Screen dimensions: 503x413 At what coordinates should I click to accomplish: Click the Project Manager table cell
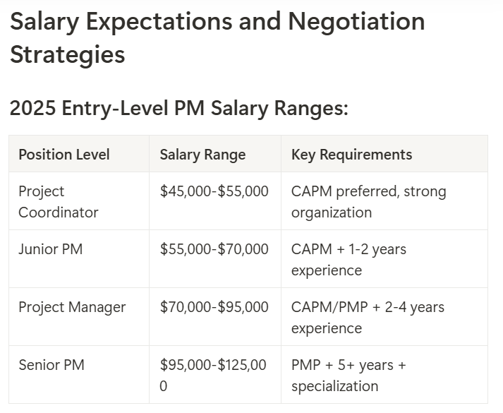72,307
